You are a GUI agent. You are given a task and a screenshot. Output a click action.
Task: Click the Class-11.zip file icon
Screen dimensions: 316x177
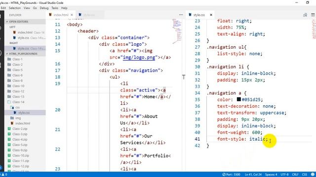(9, 161)
